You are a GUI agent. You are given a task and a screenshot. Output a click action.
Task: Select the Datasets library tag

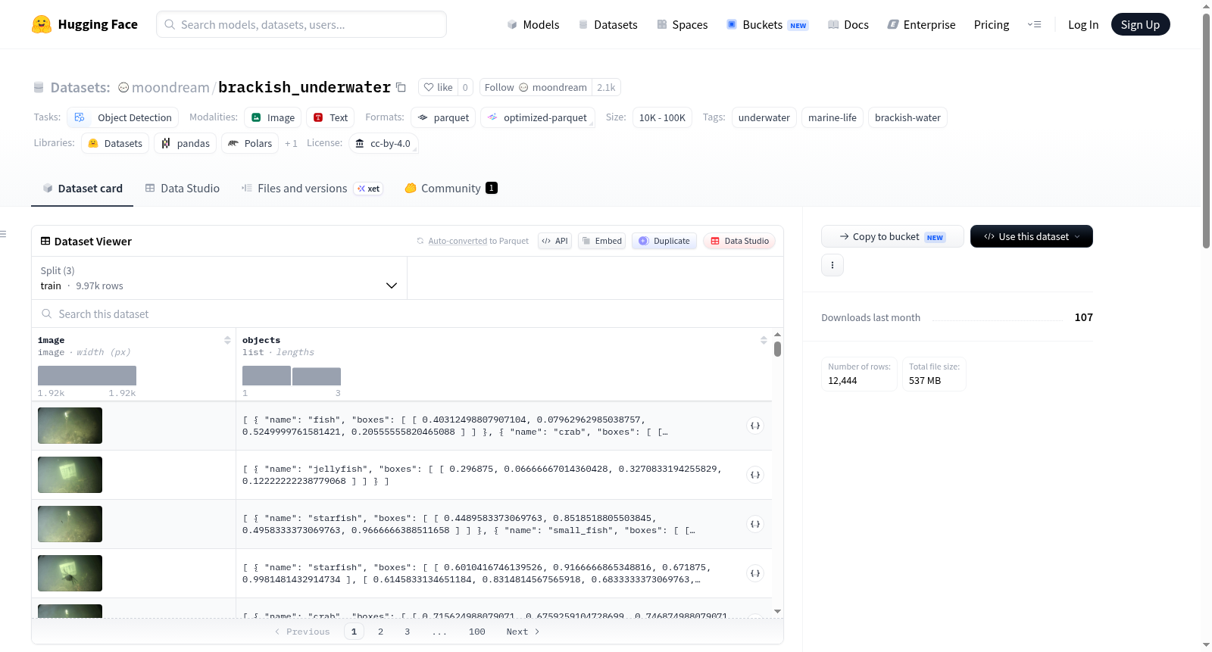point(115,143)
